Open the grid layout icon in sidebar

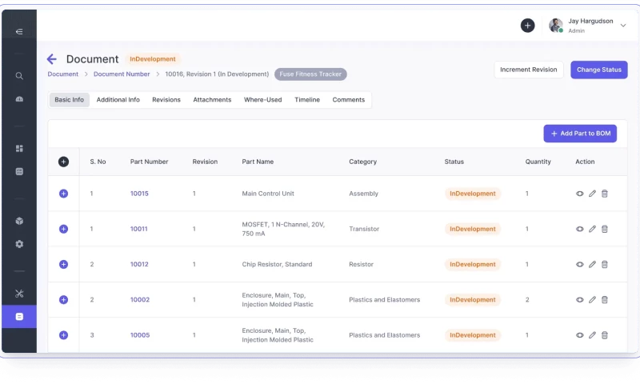[19, 148]
